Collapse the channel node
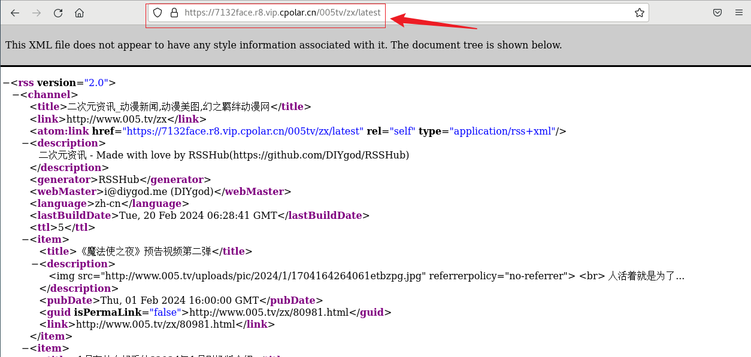This screenshot has width=751, height=357. tap(15, 94)
